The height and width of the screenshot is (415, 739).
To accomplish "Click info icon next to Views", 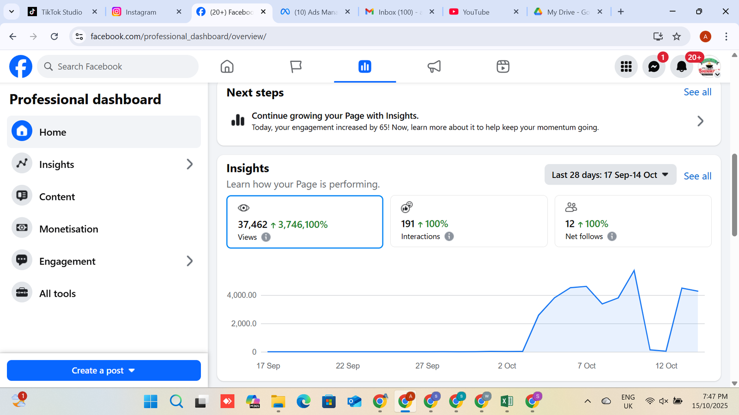I will 266,237.
